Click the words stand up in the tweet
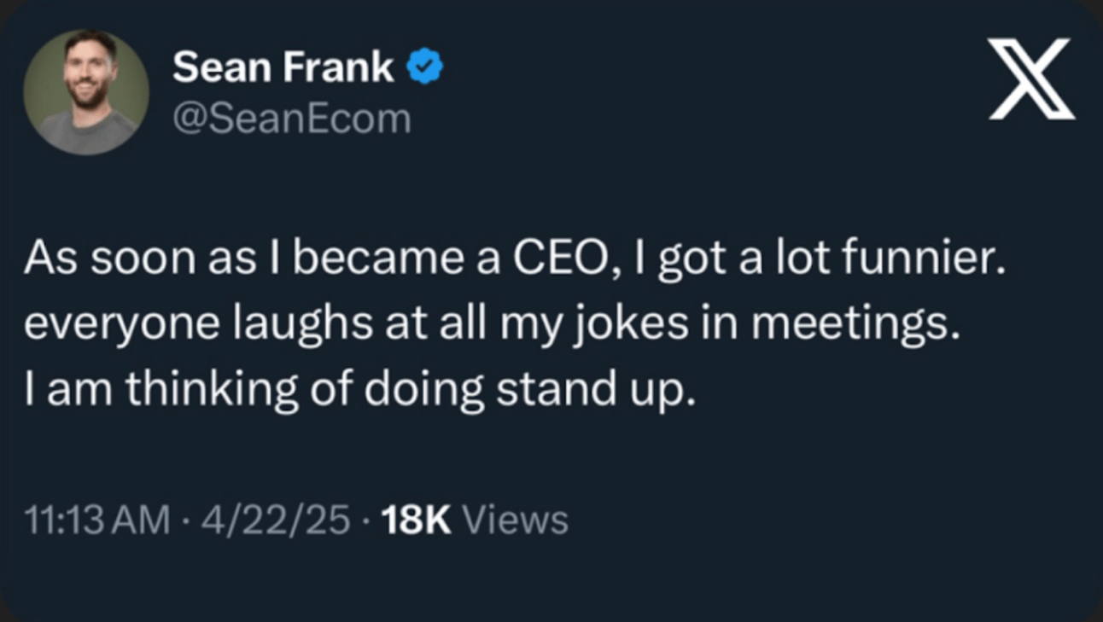 (x=590, y=391)
